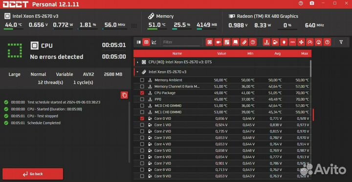Click the Memory icon in top bar
This screenshot has height=182, width=352.
pos(151,16)
